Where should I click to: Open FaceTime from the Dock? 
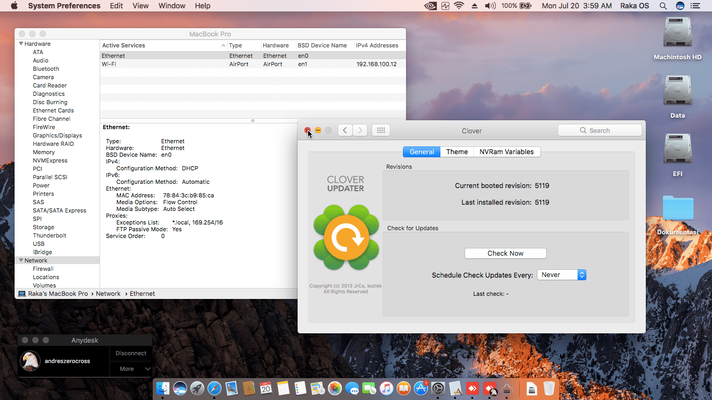pyautogui.click(x=369, y=388)
